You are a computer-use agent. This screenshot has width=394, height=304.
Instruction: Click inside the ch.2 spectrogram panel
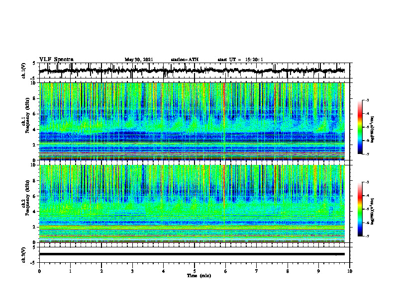[192, 204]
